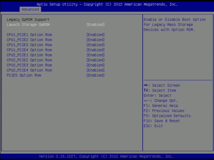Image resolution: width=214 pixels, height=160 pixels.
Task: Click the Select Screen arrows hint
Action: point(162,85)
